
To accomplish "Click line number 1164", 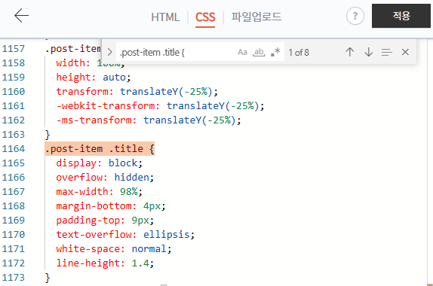I will point(14,149).
